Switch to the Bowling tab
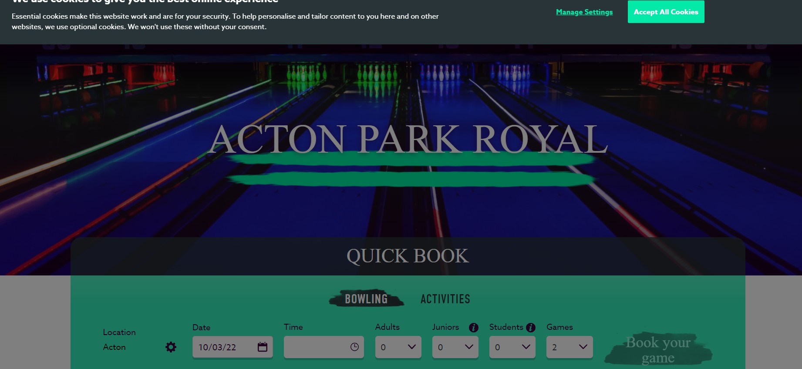The width and height of the screenshot is (802, 369). coord(366,299)
